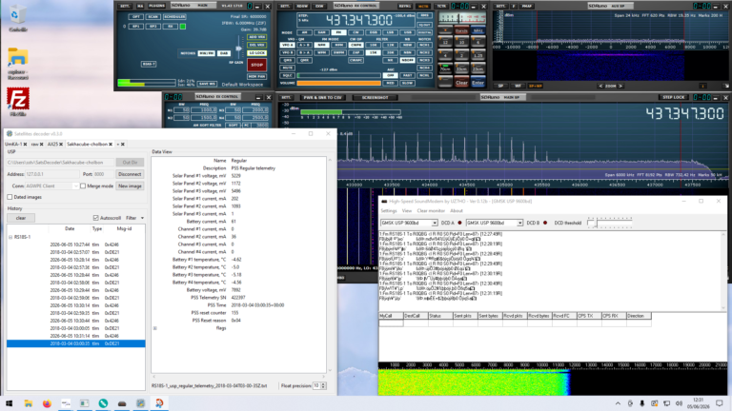Open the add-tab plus dropdown

pos(118,145)
